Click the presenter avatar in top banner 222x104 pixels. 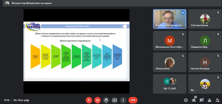tap(7, 3)
